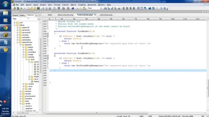Collapse code fold at line 129
Screen dimensions: 209x117
point(48,34)
